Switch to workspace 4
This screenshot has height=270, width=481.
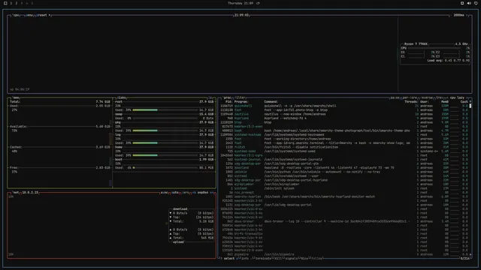[27, 3]
